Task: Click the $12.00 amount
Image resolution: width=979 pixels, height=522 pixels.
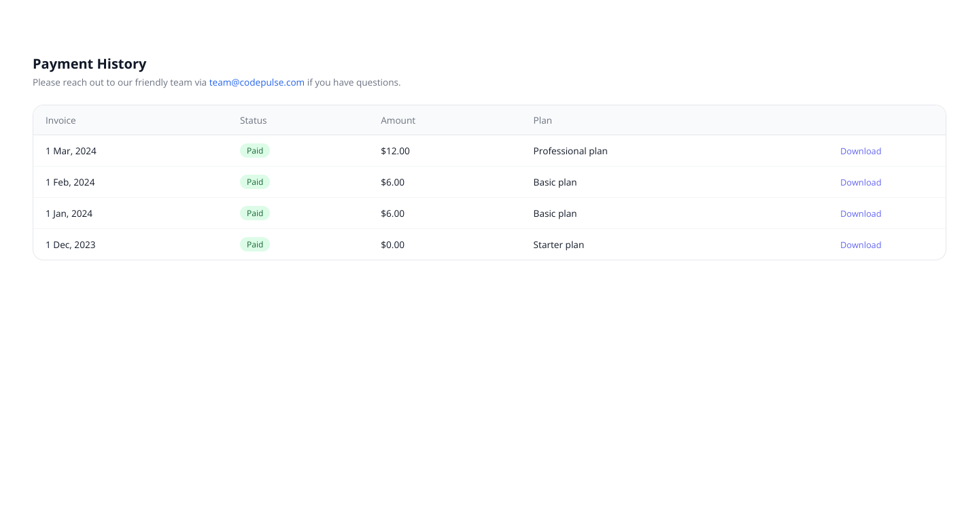Action: pyautogui.click(x=395, y=151)
